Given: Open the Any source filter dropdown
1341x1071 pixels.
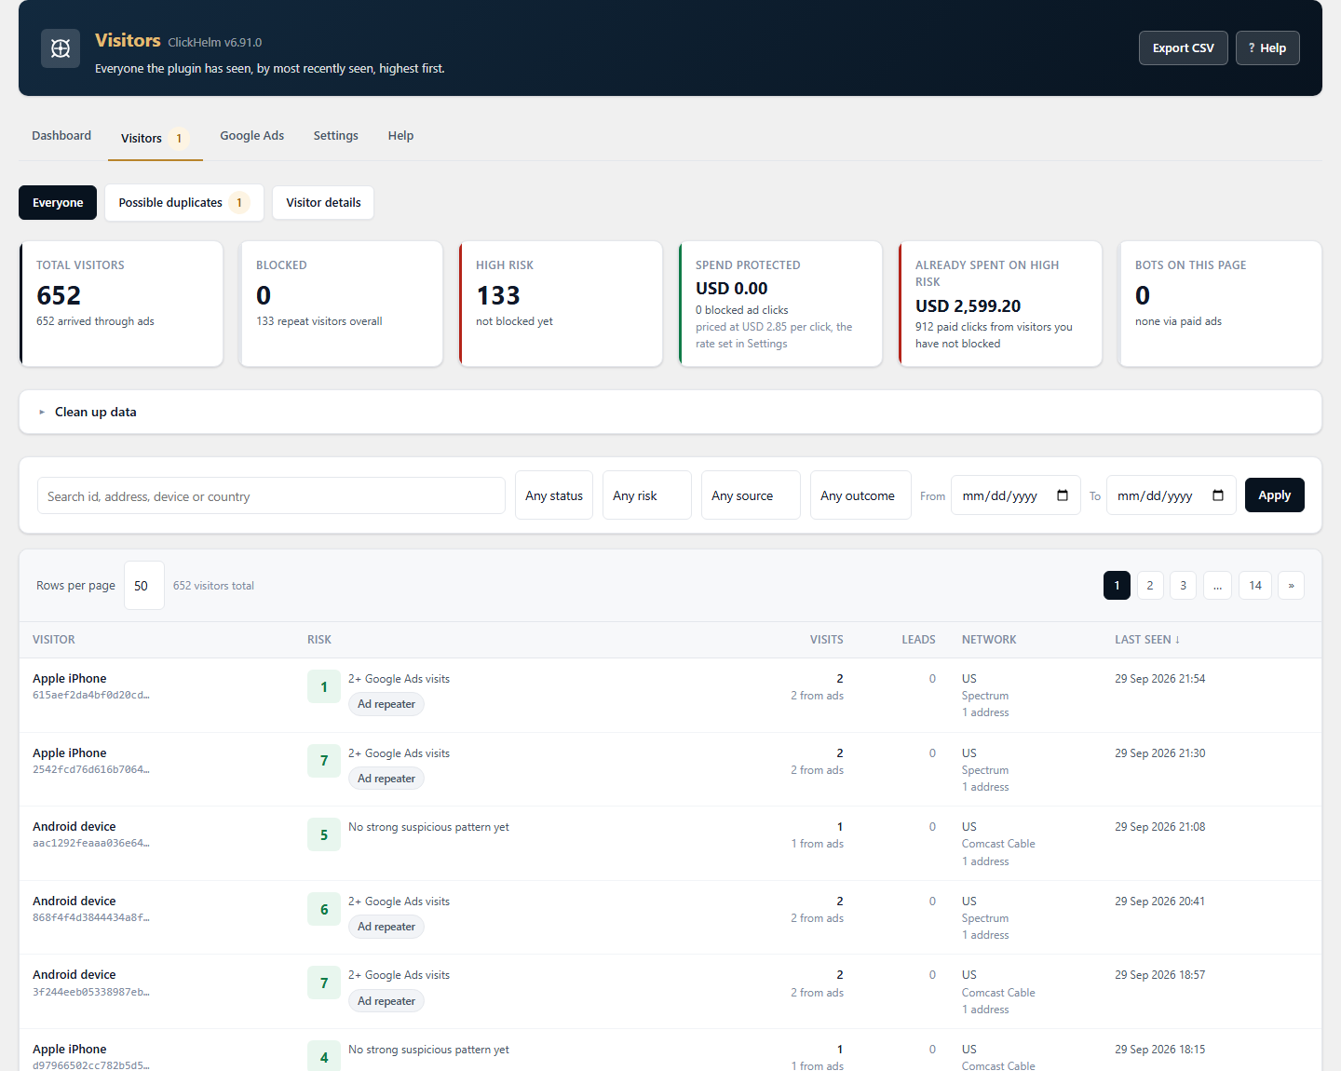Looking at the screenshot, I should pyautogui.click(x=751, y=495).
